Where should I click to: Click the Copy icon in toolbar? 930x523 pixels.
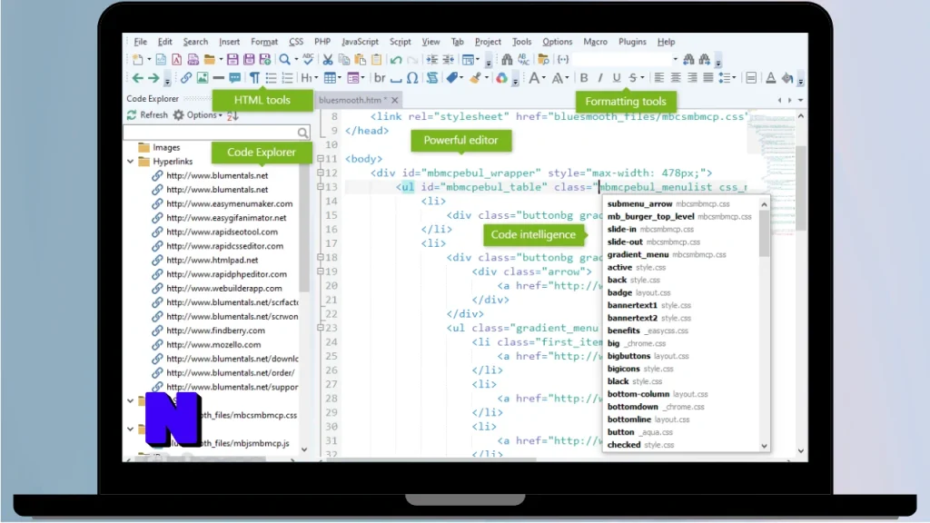[x=344, y=59]
